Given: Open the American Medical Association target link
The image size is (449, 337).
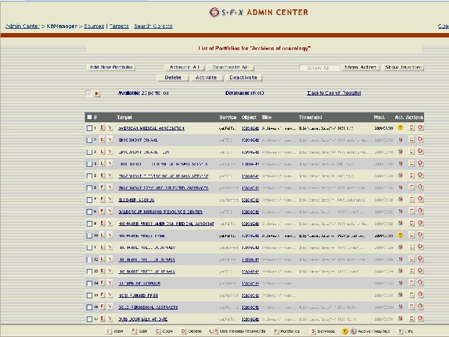Looking at the screenshot, I should [x=151, y=129].
